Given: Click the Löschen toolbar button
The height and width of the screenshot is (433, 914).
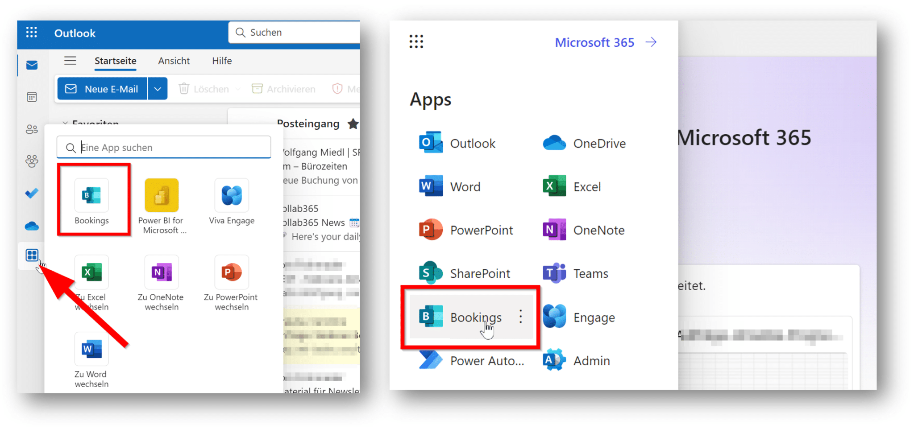Looking at the screenshot, I should 204,89.
